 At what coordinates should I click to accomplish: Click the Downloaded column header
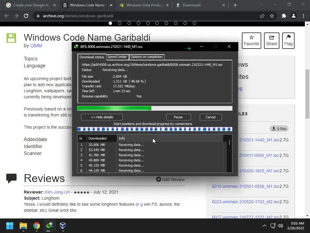pos(102,138)
